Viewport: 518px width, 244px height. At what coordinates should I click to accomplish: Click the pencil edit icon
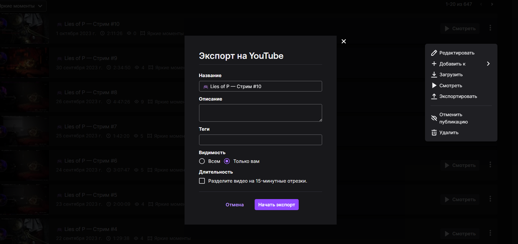click(434, 53)
